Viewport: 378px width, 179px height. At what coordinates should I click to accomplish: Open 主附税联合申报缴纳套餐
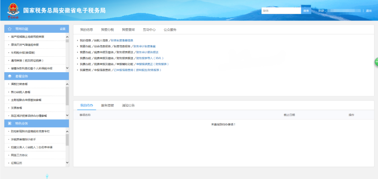(x=26, y=100)
